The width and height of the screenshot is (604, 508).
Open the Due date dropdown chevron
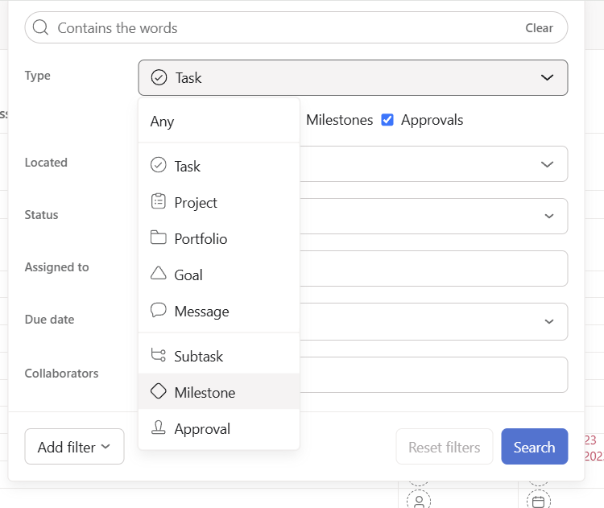(x=548, y=321)
